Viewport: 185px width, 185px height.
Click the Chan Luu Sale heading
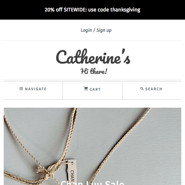[x=92, y=183]
